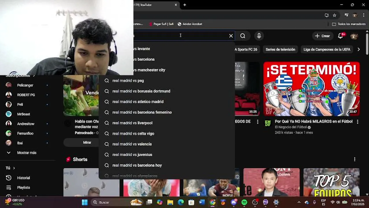Image resolution: width=369 pixels, height=208 pixels.
Task: Select the Series de televisión chip
Action: (x=280, y=49)
